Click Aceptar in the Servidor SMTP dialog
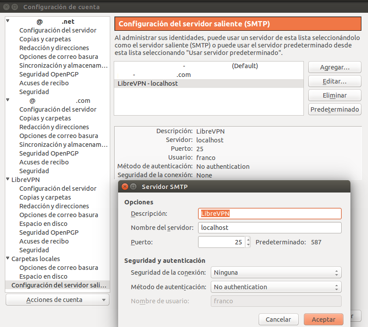The width and height of the screenshot is (368, 327). (x=323, y=320)
